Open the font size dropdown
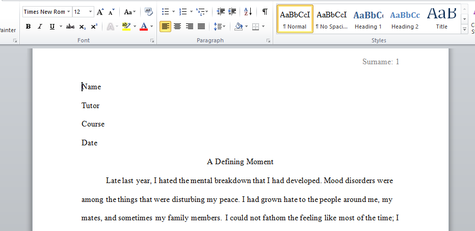 (90, 12)
